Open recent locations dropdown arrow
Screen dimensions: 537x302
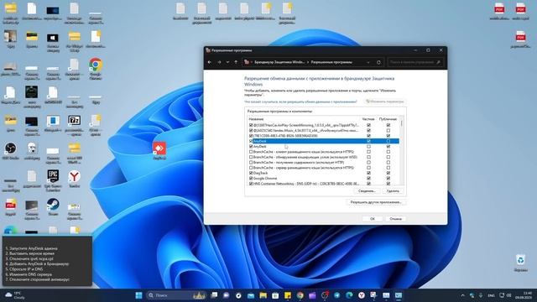pyautogui.click(x=227, y=62)
